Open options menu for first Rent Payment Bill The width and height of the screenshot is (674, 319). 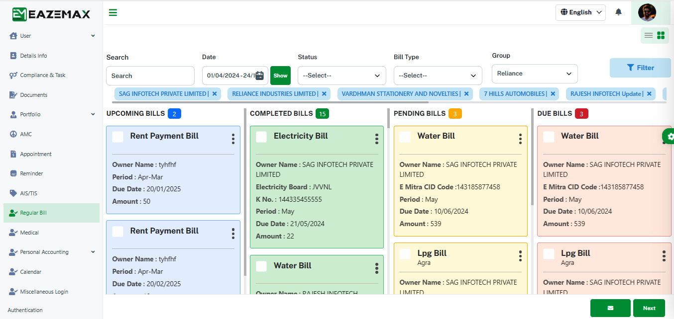point(233,139)
